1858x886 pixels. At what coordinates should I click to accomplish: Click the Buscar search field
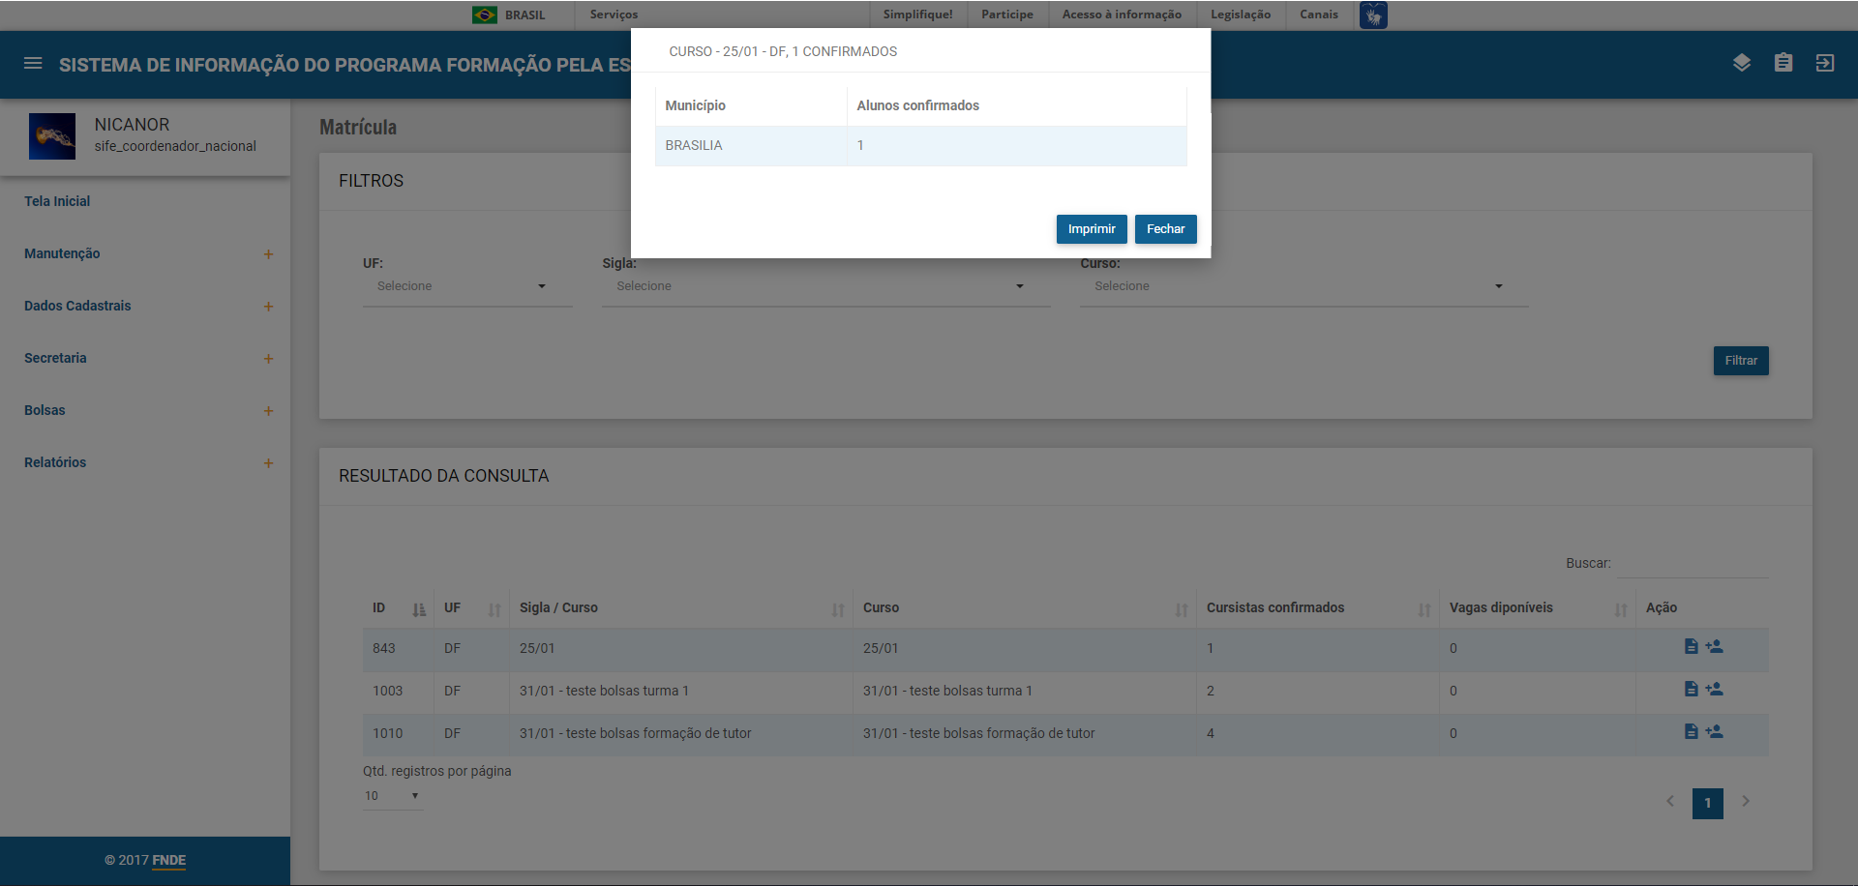pyautogui.click(x=1692, y=564)
